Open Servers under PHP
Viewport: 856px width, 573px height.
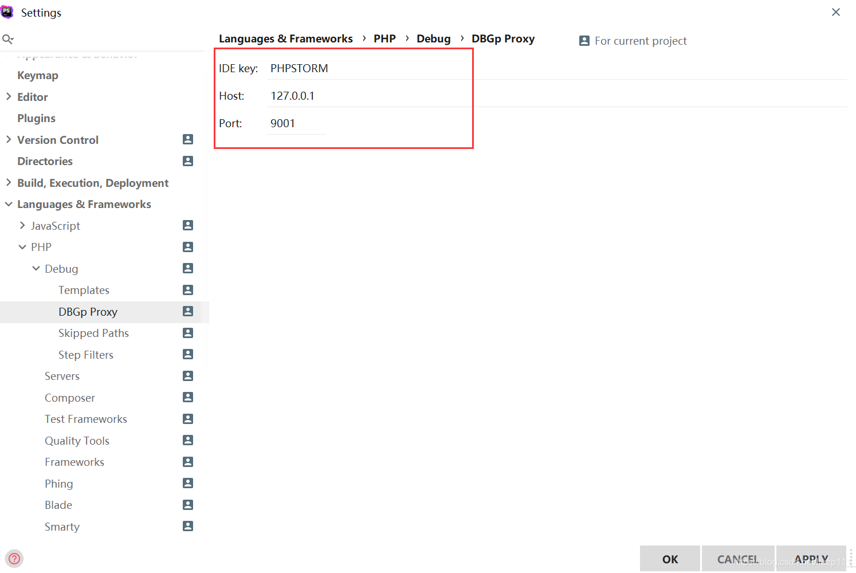62,376
